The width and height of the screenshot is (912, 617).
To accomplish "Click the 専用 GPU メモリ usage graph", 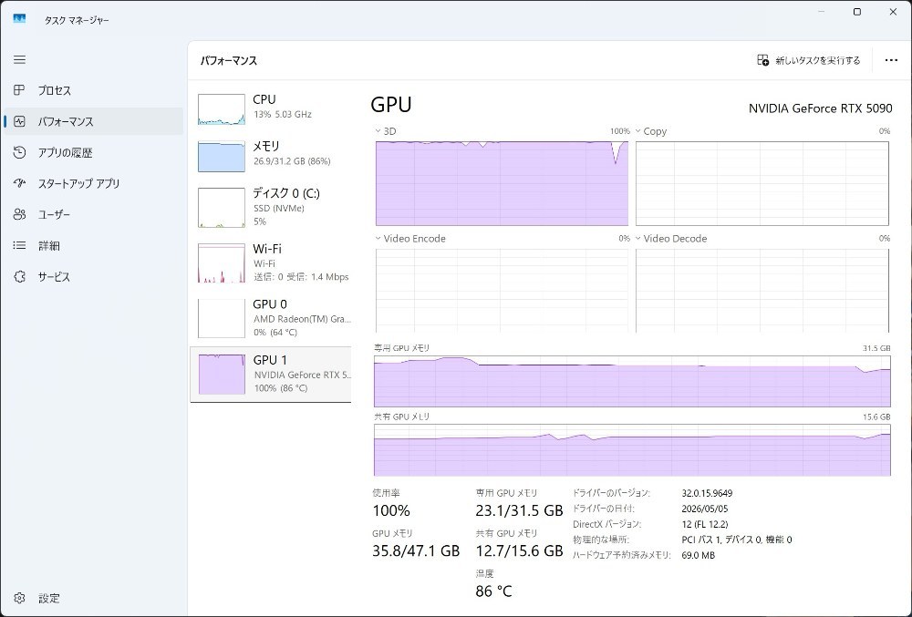I will (x=632, y=381).
